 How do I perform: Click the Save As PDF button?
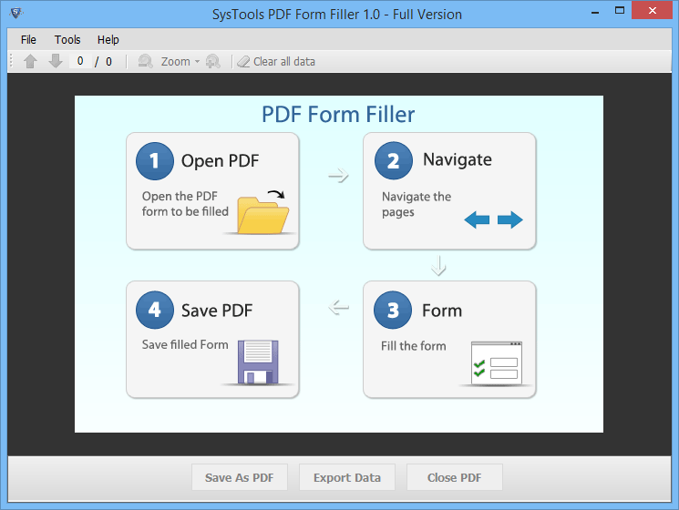pyautogui.click(x=240, y=477)
